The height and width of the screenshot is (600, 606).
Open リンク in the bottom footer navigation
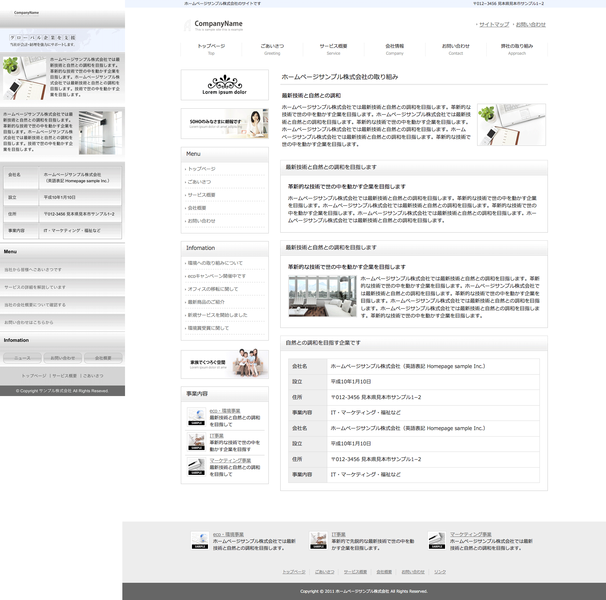point(440,572)
